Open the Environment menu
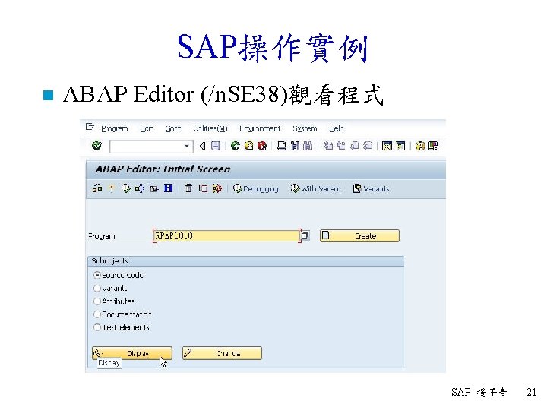Image resolution: width=547 pixels, height=410 pixels. click(260, 128)
